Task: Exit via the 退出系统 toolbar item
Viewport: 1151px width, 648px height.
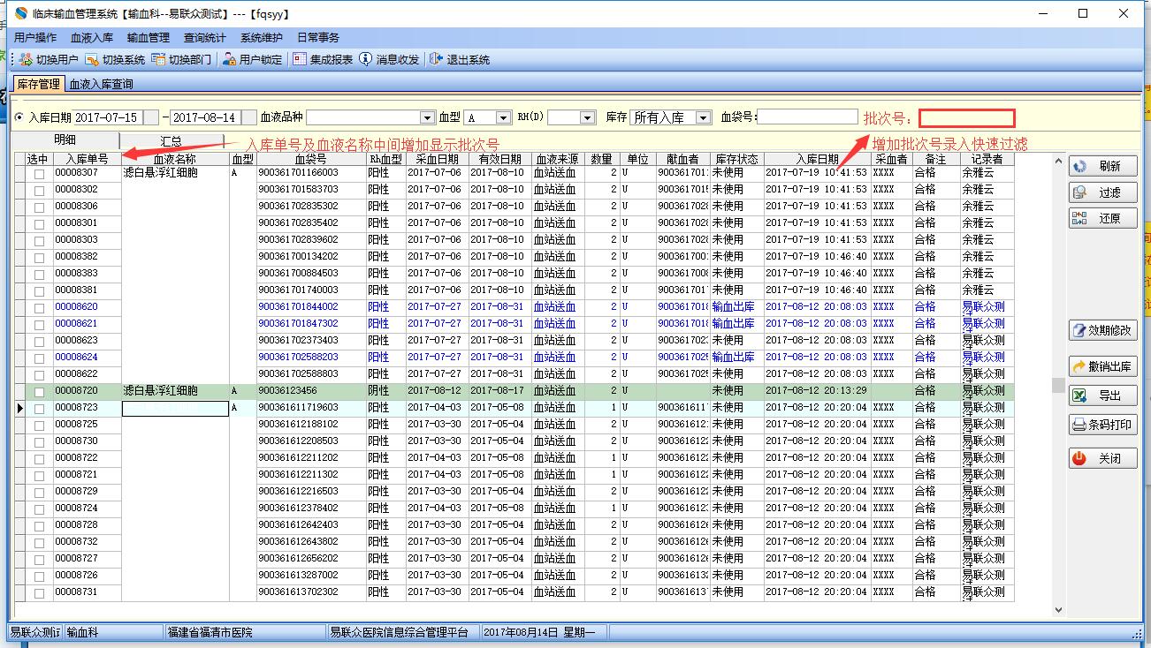Action: click(x=460, y=59)
